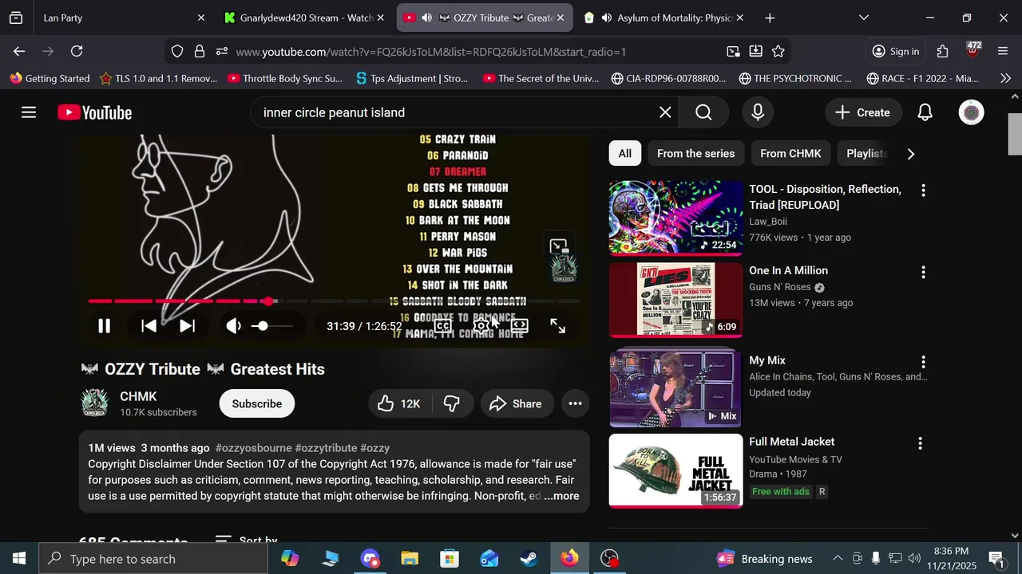Open the Create menu button
This screenshot has width=1022, height=574.
tap(863, 112)
